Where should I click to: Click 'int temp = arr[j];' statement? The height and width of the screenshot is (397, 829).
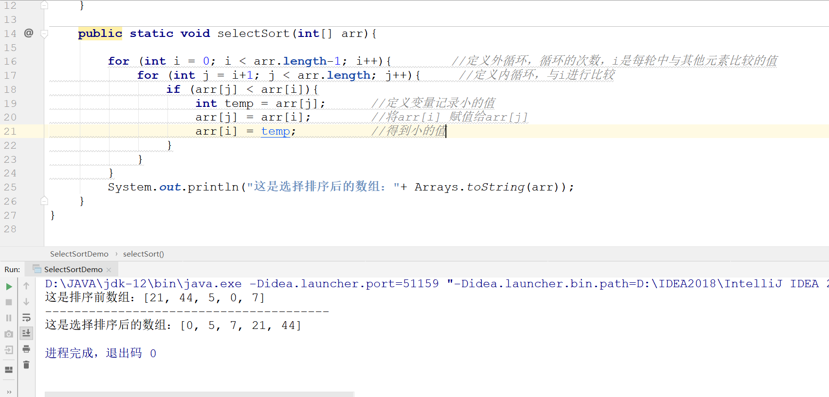(260, 104)
